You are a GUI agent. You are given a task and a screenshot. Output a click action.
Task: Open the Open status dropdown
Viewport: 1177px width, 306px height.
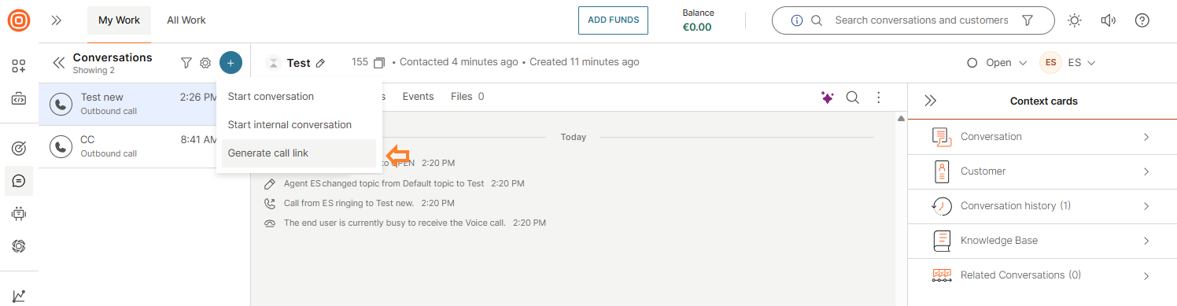tap(997, 63)
